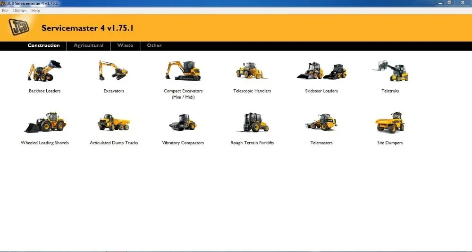Open the Telemasters machine icon
This screenshot has height=252, width=472.
321,122
